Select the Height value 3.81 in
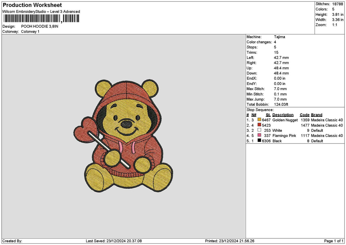 pyautogui.click(x=338, y=14)
